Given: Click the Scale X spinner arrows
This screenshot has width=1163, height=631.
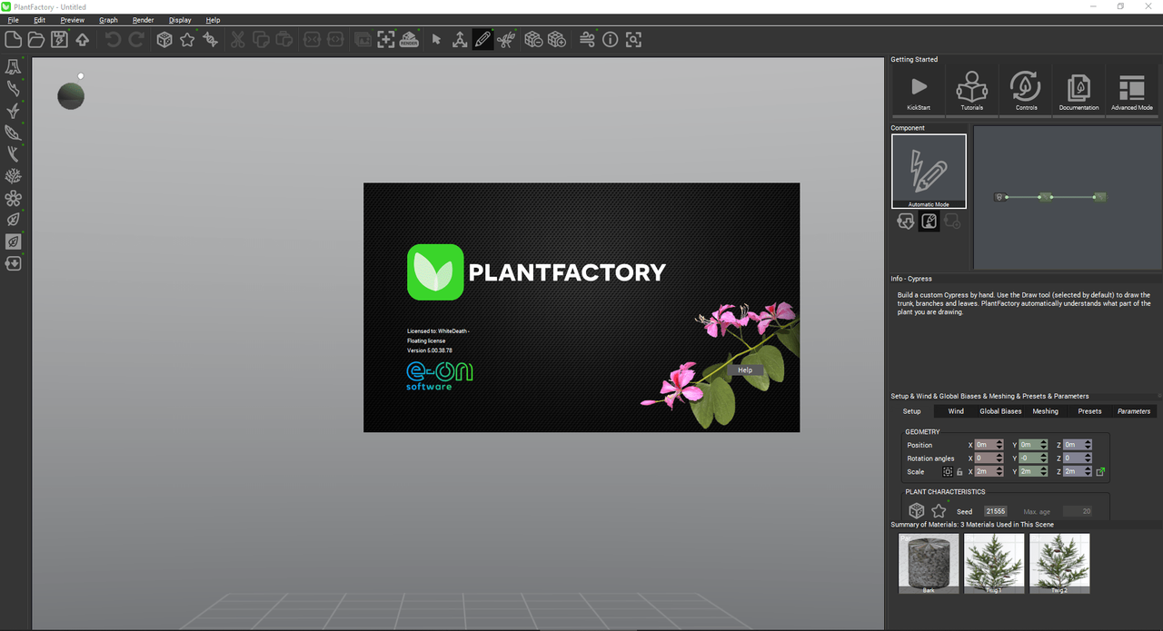Looking at the screenshot, I should (1000, 472).
